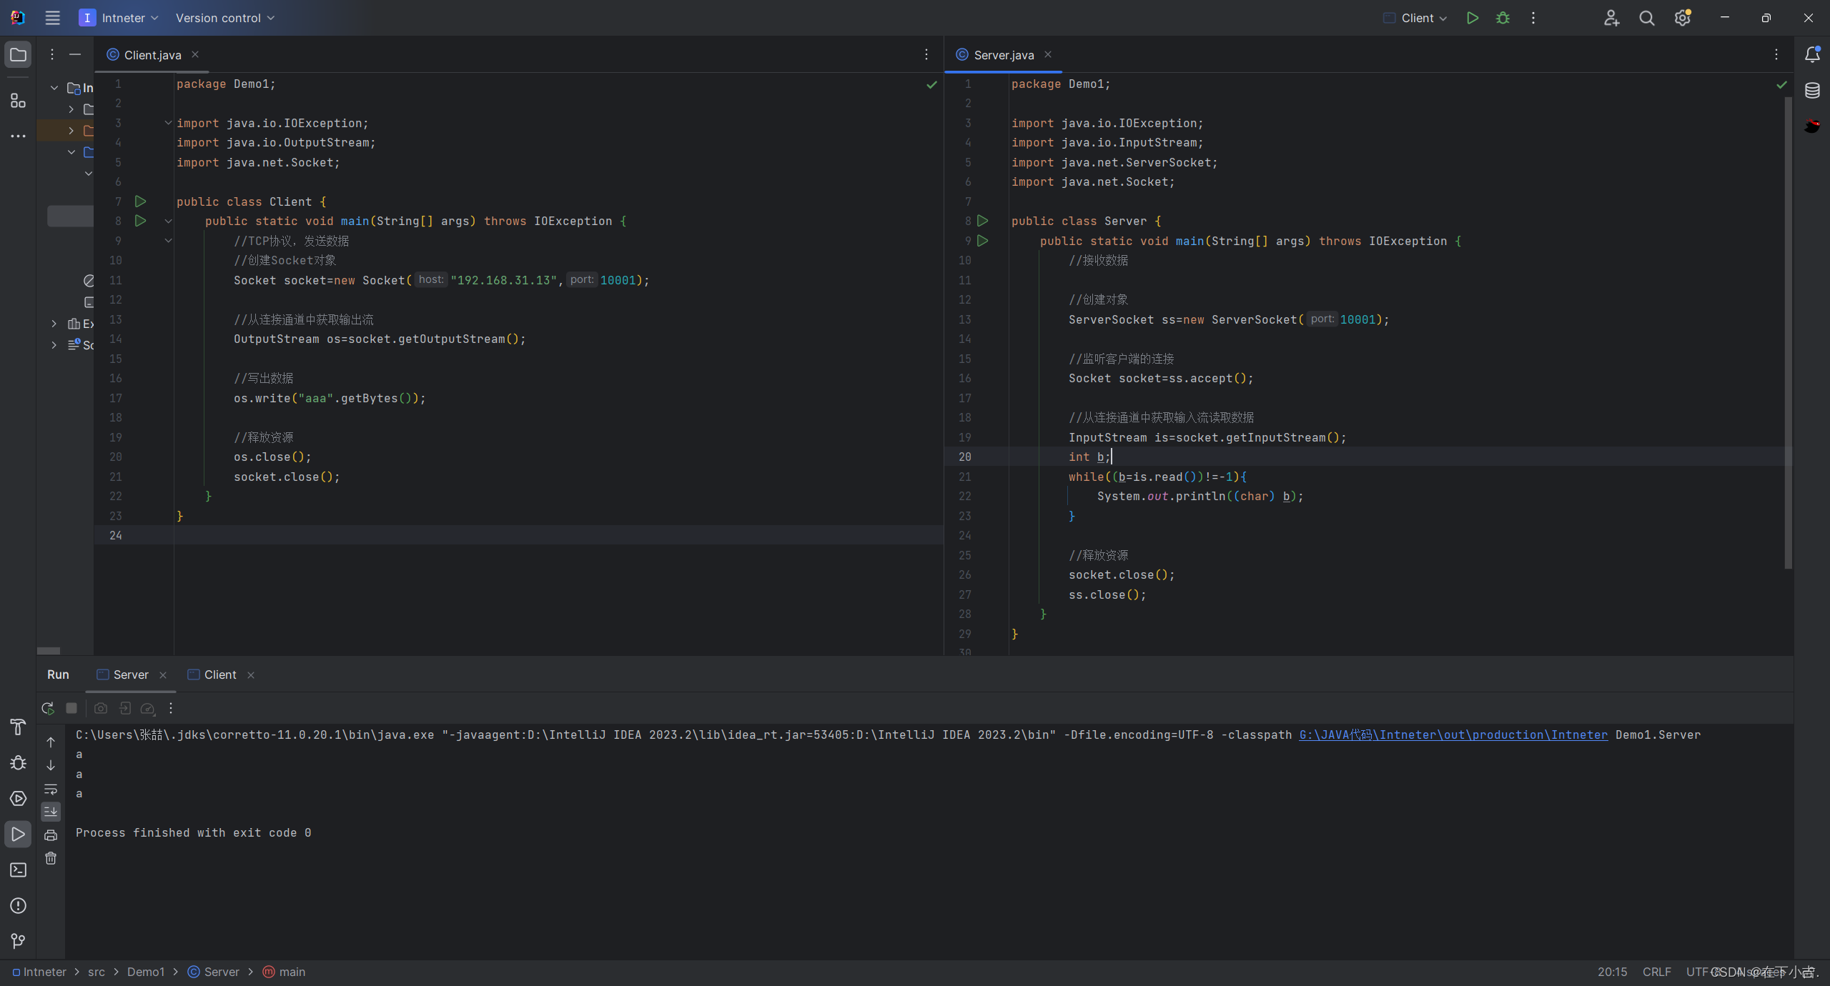The image size is (1830, 986).
Task: Open IDE settings gear
Action: coord(1682,18)
